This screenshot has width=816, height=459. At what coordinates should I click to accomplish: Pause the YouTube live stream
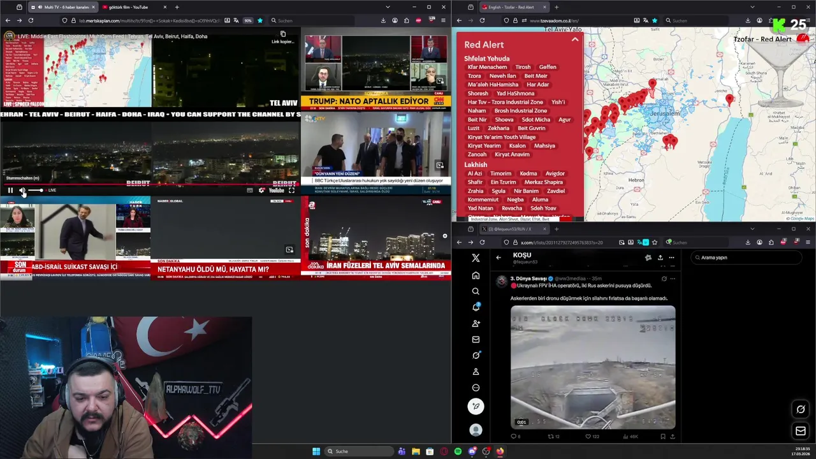(x=10, y=190)
